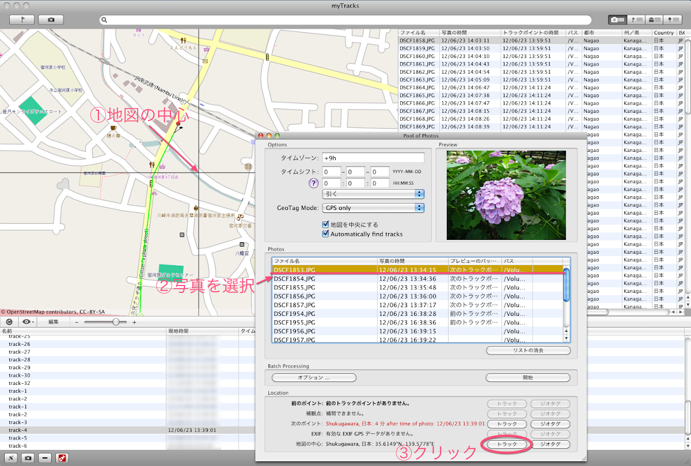The width and height of the screenshot is (691, 466).
Task: Click the plus icon right of the zoom slider
Action: pos(134,322)
